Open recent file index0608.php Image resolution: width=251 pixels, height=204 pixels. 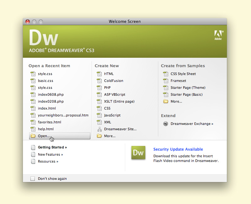click(51, 94)
